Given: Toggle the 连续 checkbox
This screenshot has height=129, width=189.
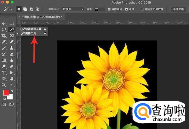Looking at the screenshot, I should (126, 9).
